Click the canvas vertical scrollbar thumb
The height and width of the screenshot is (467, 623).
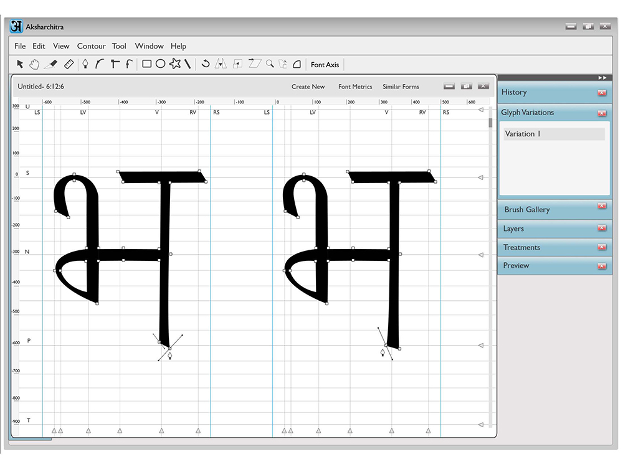[490, 123]
